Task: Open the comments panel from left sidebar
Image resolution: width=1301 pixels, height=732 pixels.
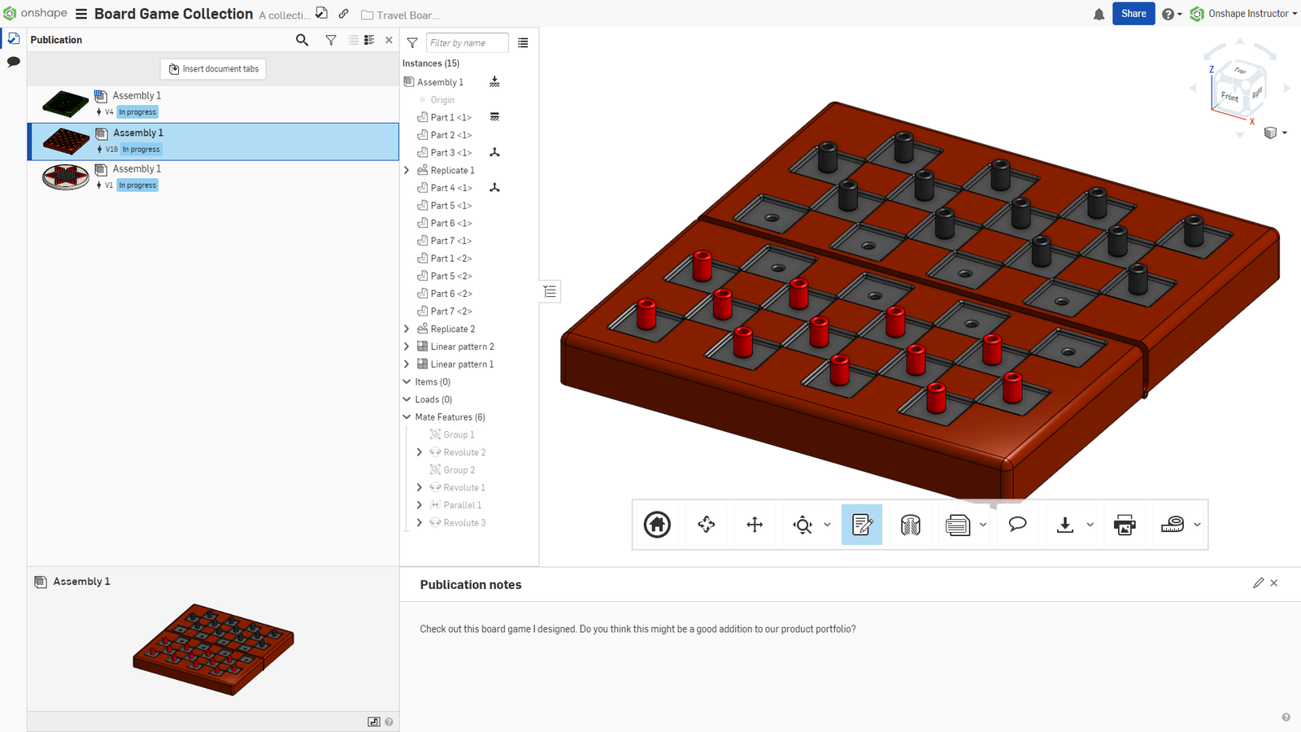Action: [x=13, y=62]
